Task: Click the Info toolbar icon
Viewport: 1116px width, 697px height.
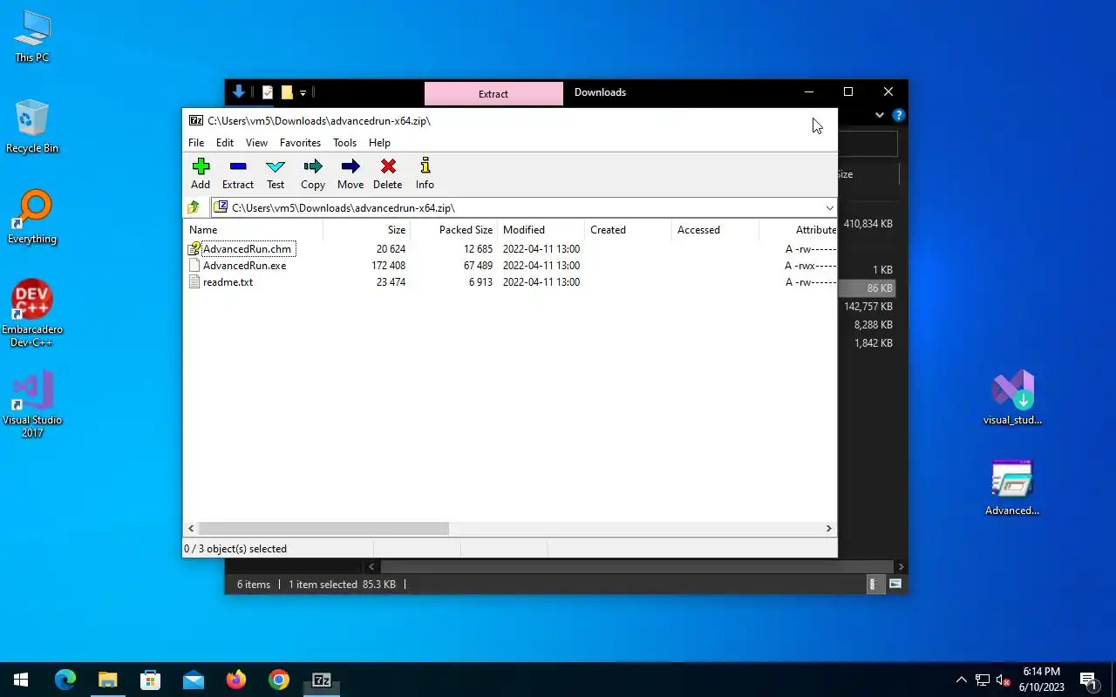Action: coord(425,166)
